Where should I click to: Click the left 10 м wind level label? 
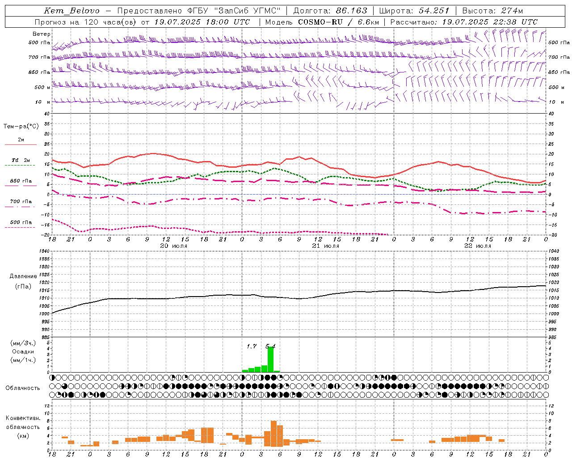43,102
